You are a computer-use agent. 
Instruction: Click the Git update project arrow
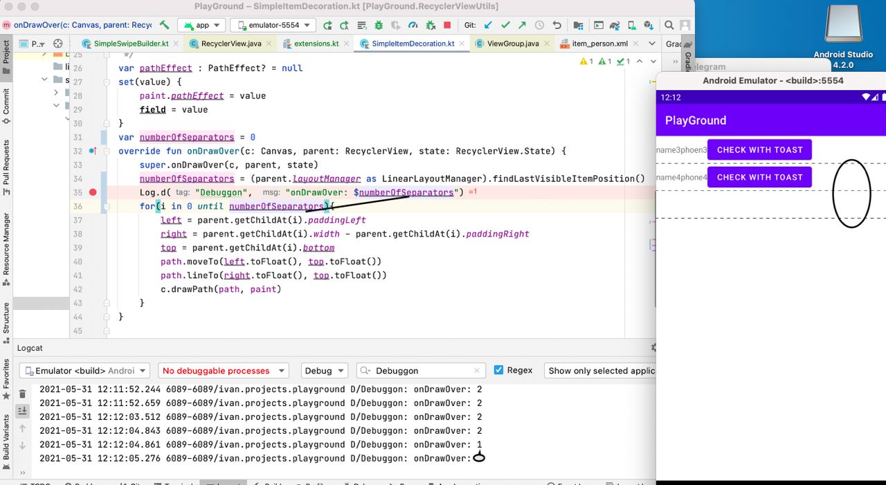[x=488, y=26]
